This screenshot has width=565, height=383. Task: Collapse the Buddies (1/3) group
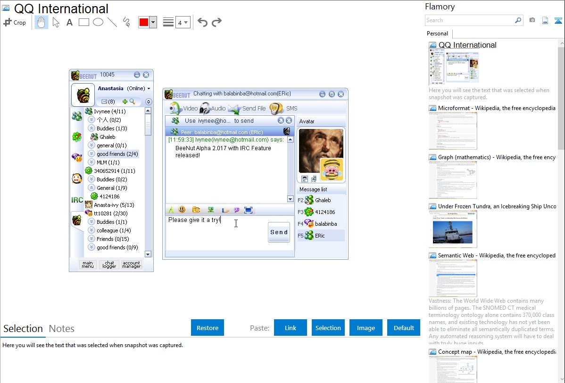pos(91,128)
